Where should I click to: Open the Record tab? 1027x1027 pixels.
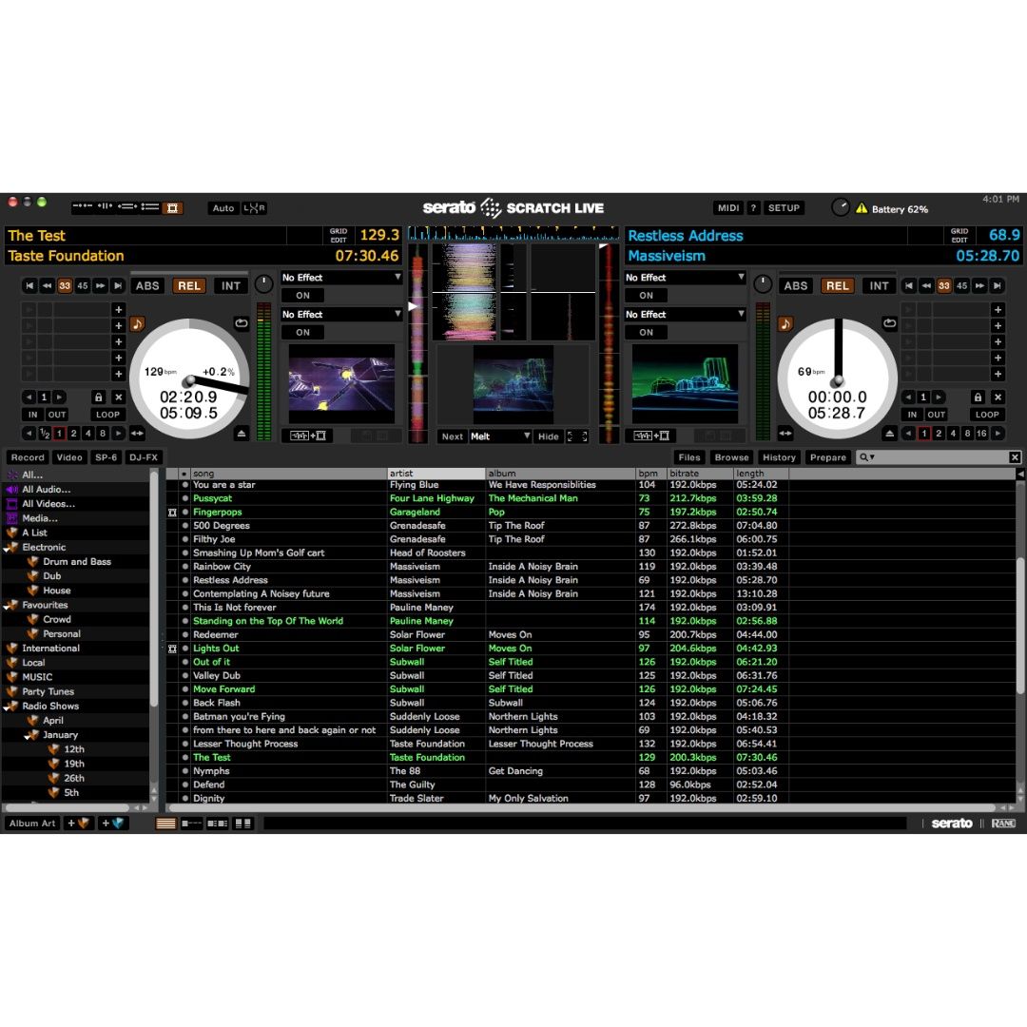pyautogui.click(x=28, y=457)
